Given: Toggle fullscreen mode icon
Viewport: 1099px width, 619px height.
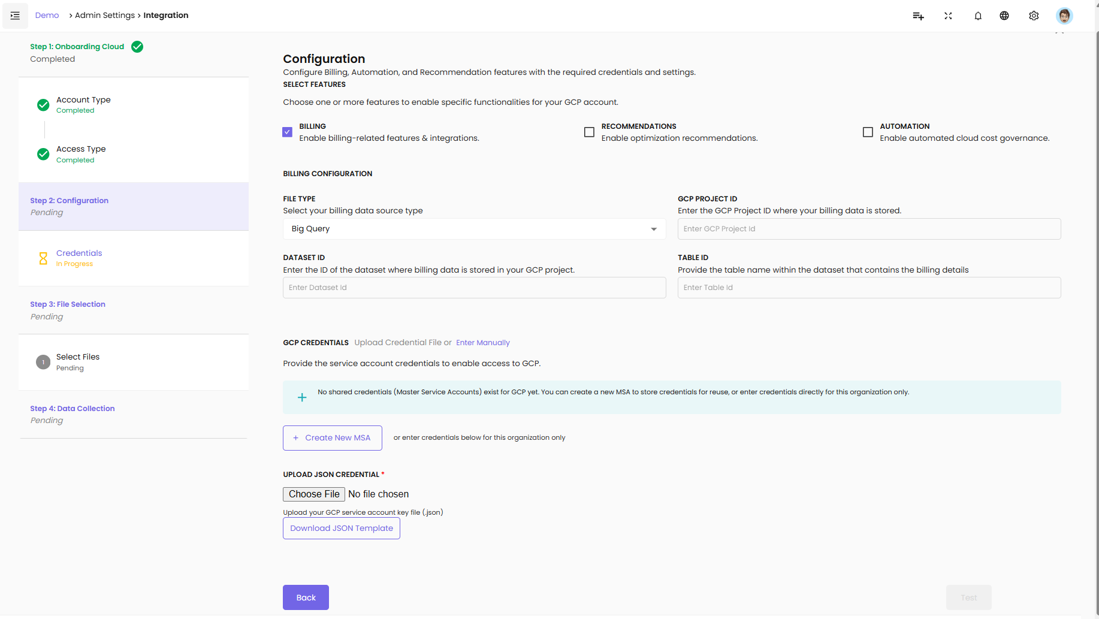Looking at the screenshot, I should 948,16.
